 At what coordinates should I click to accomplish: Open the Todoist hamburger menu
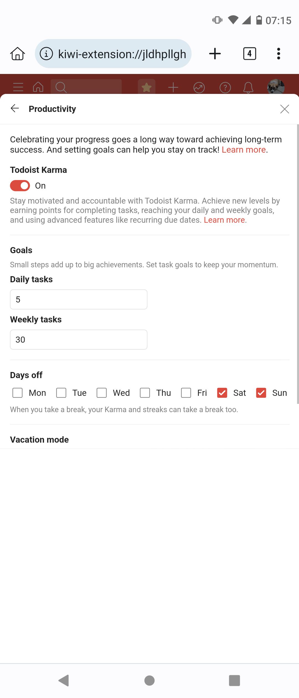point(17,87)
